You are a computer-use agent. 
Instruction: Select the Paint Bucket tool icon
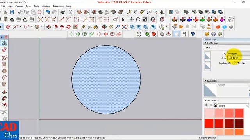click(x=96, y=27)
